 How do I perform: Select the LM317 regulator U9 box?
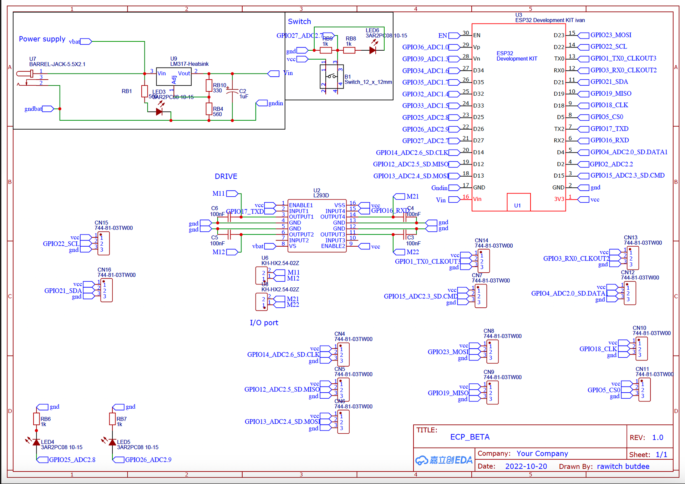pyautogui.click(x=174, y=76)
